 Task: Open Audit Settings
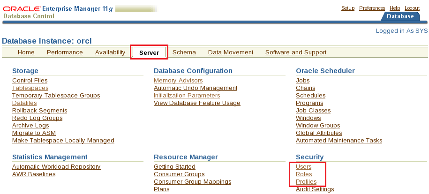coord(315,189)
